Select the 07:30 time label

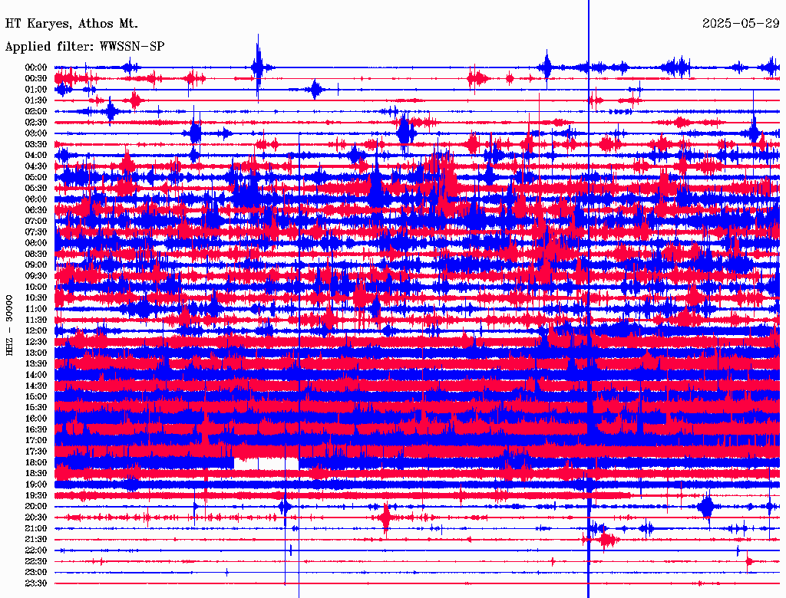[36, 232]
